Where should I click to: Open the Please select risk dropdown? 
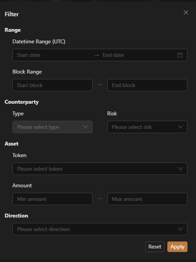pyautogui.click(x=147, y=127)
